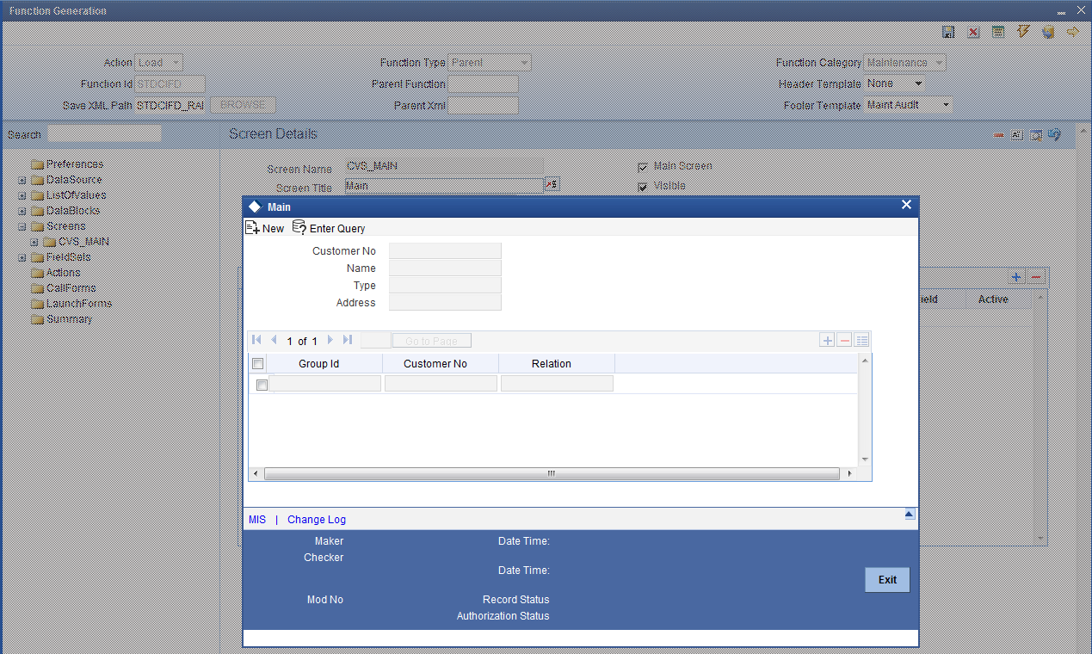Screen dimensions: 1092x654
Task: Click the lightning bolt icon in top toolbar
Action: (x=1023, y=32)
